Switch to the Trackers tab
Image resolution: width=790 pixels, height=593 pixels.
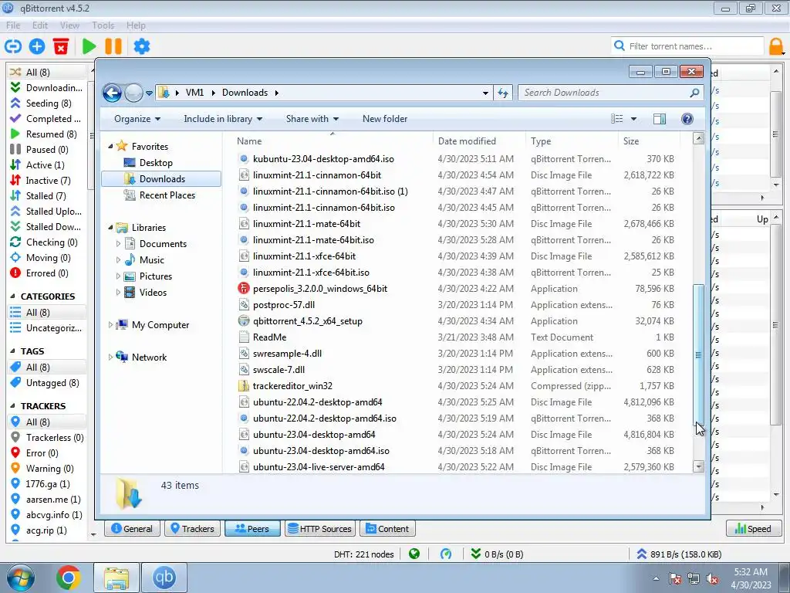(x=192, y=528)
